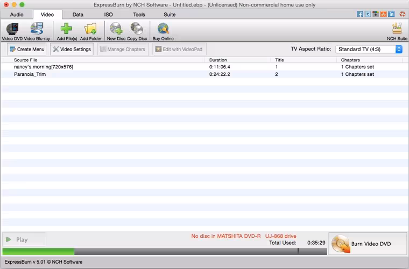Screen dimensions: 409x269
Task: Open the Tools tab
Action: pyautogui.click(x=139, y=15)
